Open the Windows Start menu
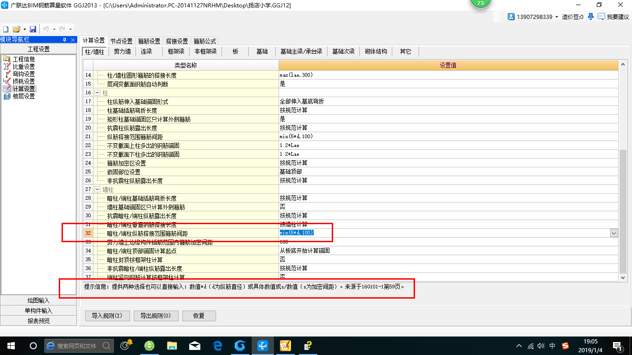Image resolution: width=632 pixels, height=355 pixels. (x=10, y=345)
